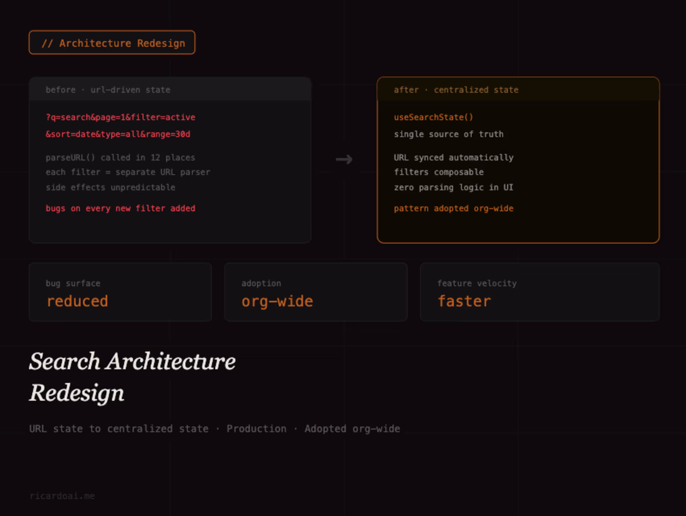Click the Search Architecture Redesign title
The image size is (686, 516).
pyautogui.click(x=132, y=377)
